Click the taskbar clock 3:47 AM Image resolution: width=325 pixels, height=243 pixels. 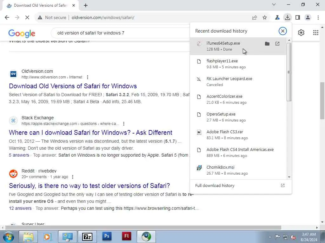309,234
